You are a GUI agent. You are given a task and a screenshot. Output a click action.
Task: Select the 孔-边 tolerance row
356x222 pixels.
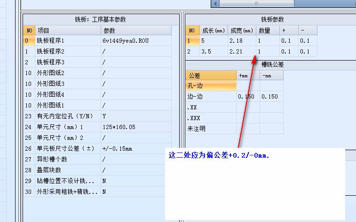234,85
